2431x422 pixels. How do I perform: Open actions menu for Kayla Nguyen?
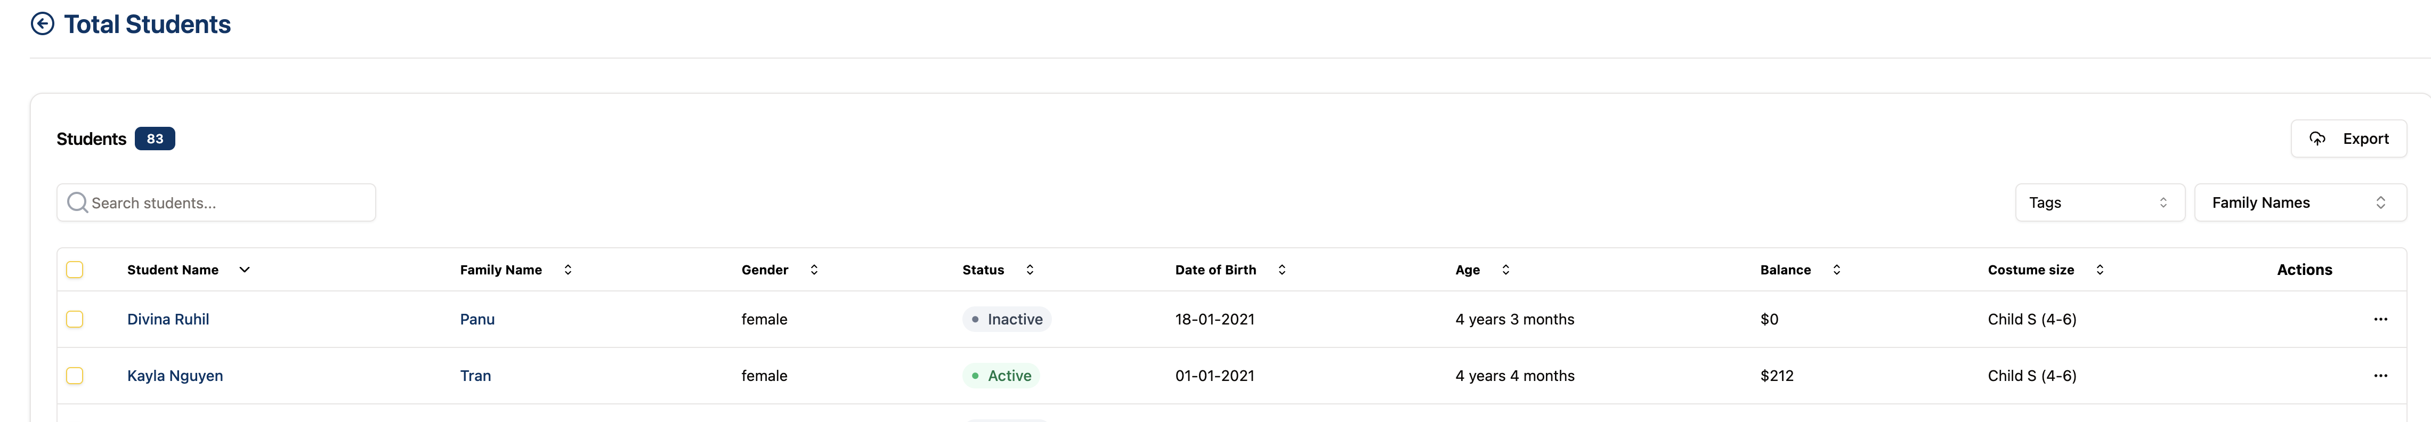2380,376
